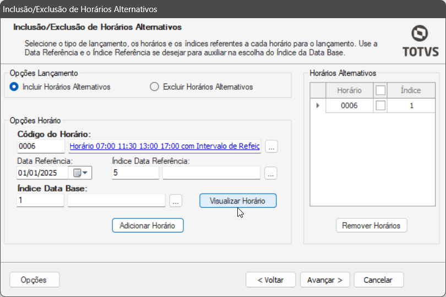
Task: Open lookup button for Índice Data Referência
Action: pos(271,173)
